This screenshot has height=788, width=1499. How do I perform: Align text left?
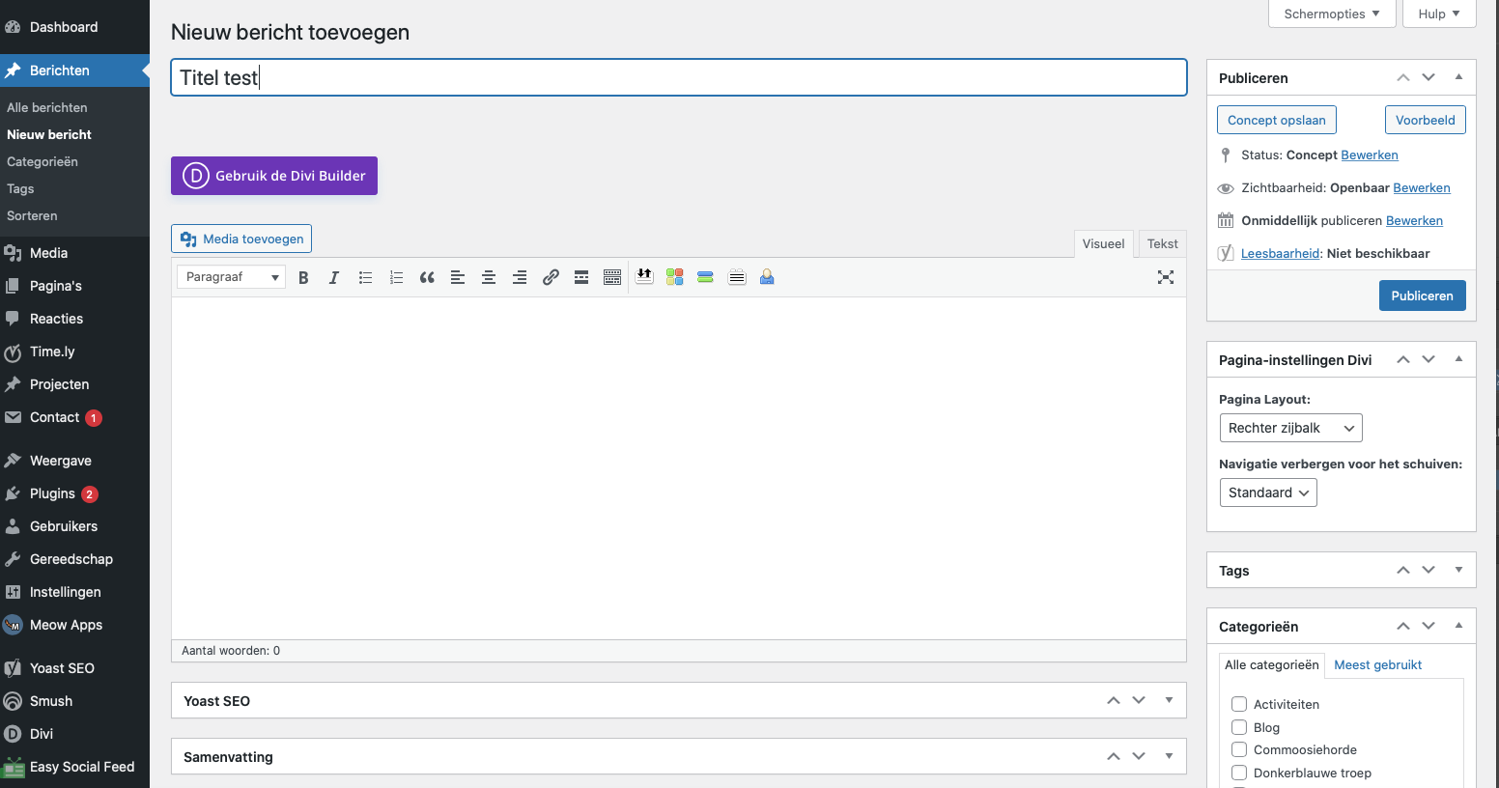(x=458, y=277)
